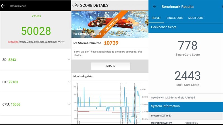Expand the UX score row

69,82
